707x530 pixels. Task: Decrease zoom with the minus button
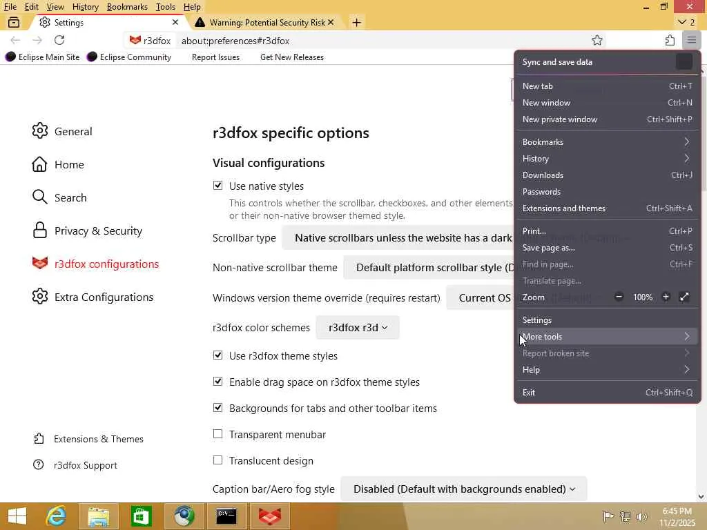[619, 297]
